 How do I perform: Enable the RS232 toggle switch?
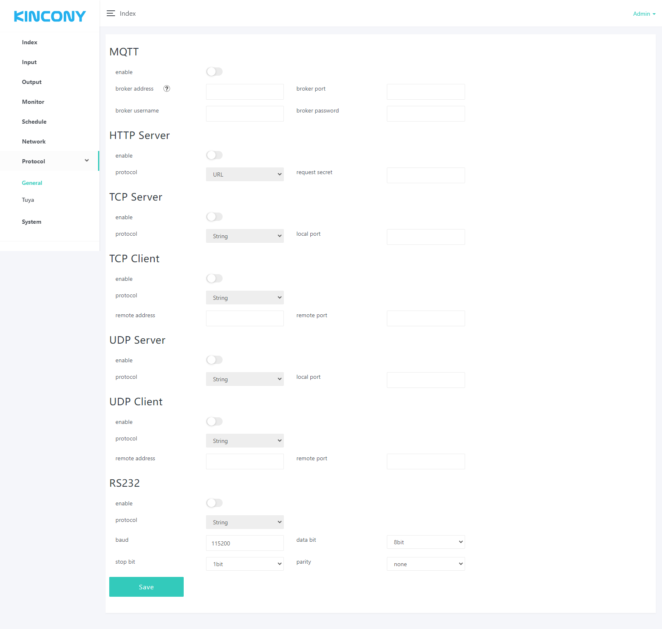click(214, 503)
